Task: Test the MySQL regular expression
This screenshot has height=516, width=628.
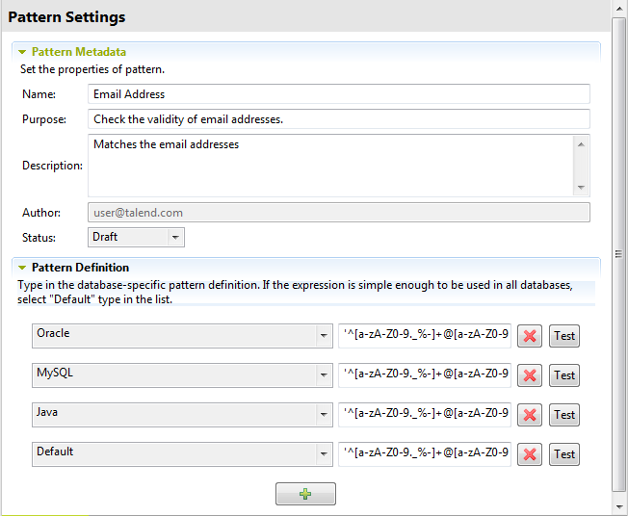Action: [564, 375]
